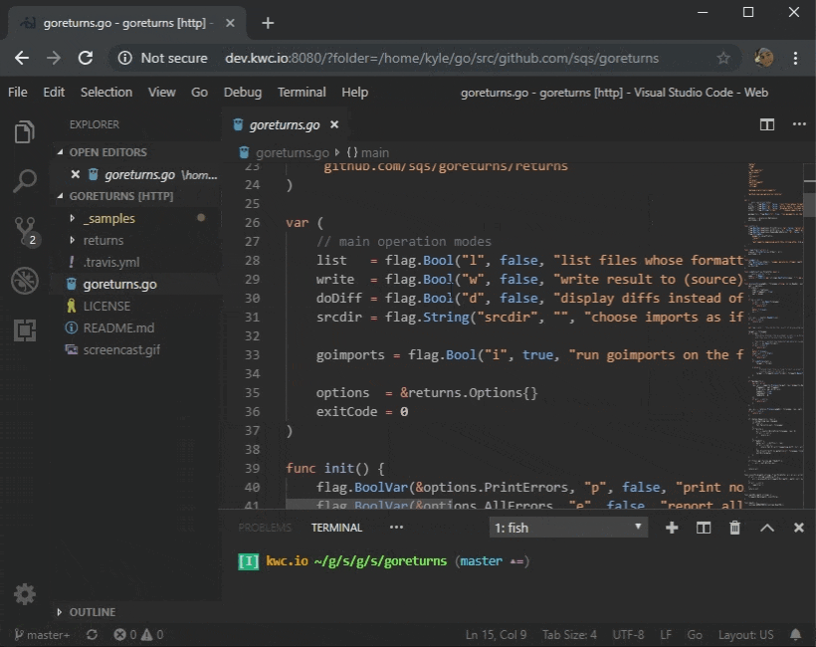Close the goreturns.go browser tab

pos(230,23)
